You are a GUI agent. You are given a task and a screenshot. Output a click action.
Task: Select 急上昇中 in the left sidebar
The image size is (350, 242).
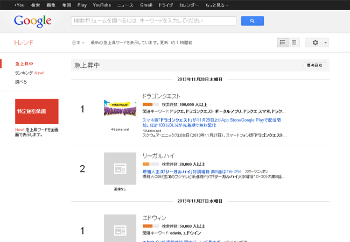pyautogui.click(x=24, y=63)
